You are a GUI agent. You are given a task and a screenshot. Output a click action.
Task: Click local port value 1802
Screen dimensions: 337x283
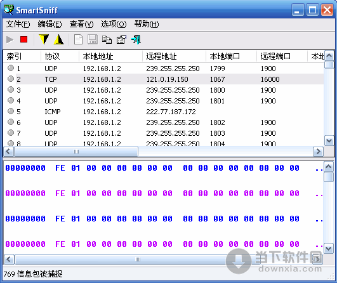point(218,122)
